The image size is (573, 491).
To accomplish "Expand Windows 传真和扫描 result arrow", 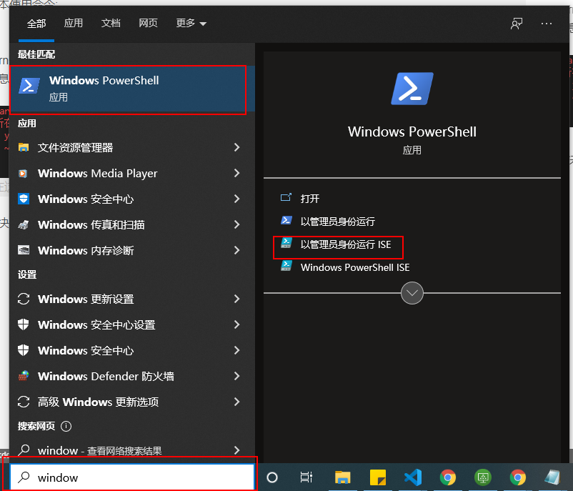I will pyautogui.click(x=236, y=224).
